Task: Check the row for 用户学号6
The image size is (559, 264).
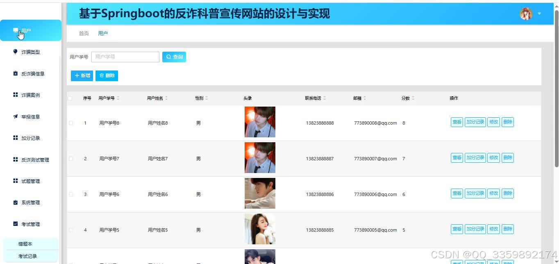Action: (71, 194)
